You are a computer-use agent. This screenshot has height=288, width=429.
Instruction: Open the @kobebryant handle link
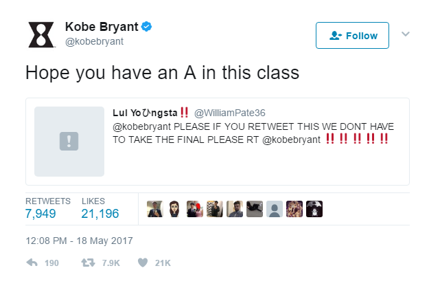click(94, 41)
